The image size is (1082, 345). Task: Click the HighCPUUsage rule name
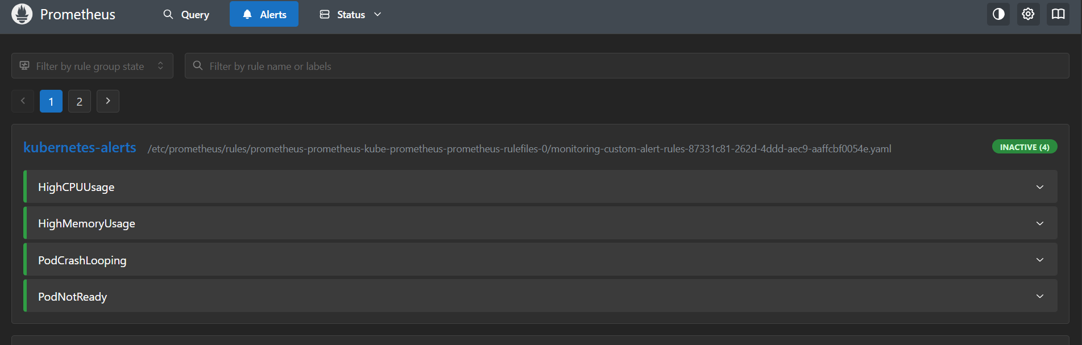coord(76,187)
